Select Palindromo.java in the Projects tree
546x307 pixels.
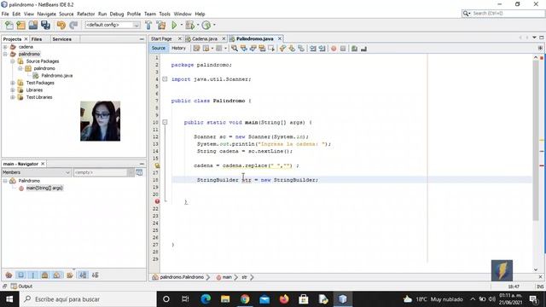point(57,76)
